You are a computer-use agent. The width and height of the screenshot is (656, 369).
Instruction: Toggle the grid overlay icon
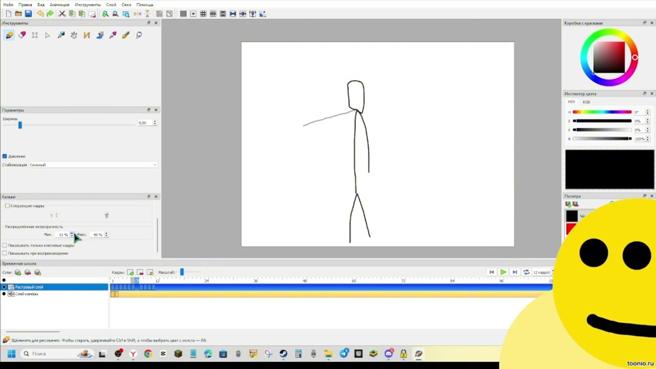[x=183, y=14]
